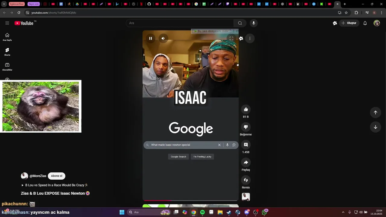Open Chrome extensions puzzle menu
386x217 pixels.
356,13
